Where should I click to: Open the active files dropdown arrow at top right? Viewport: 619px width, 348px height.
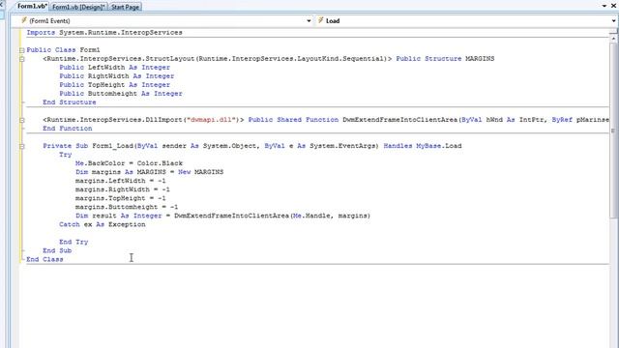(x=604, y=6)
